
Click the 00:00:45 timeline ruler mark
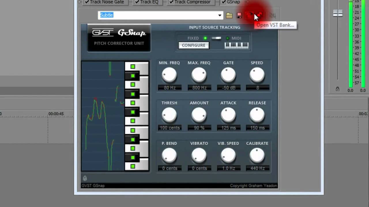pos(56,114)
